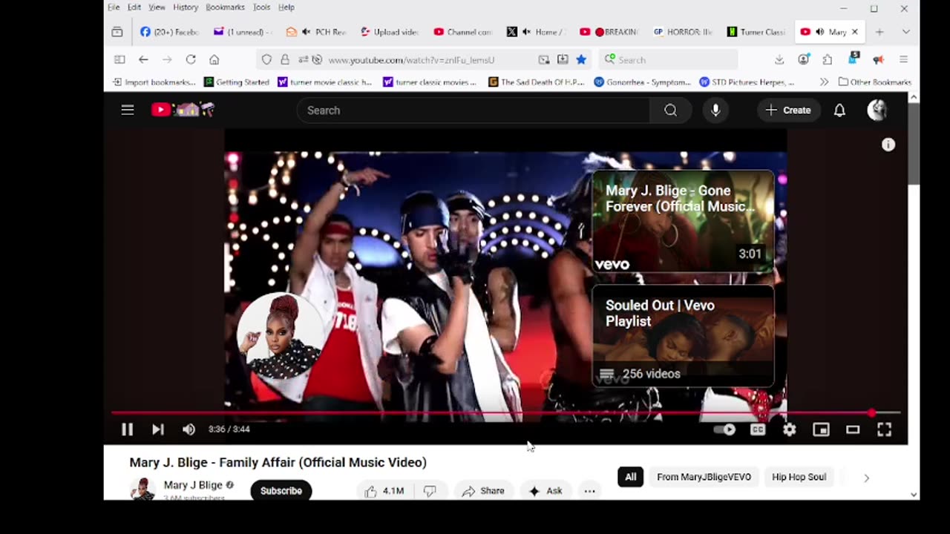
Task: Open YouTube notifications bell
Action: click(839, 111)
